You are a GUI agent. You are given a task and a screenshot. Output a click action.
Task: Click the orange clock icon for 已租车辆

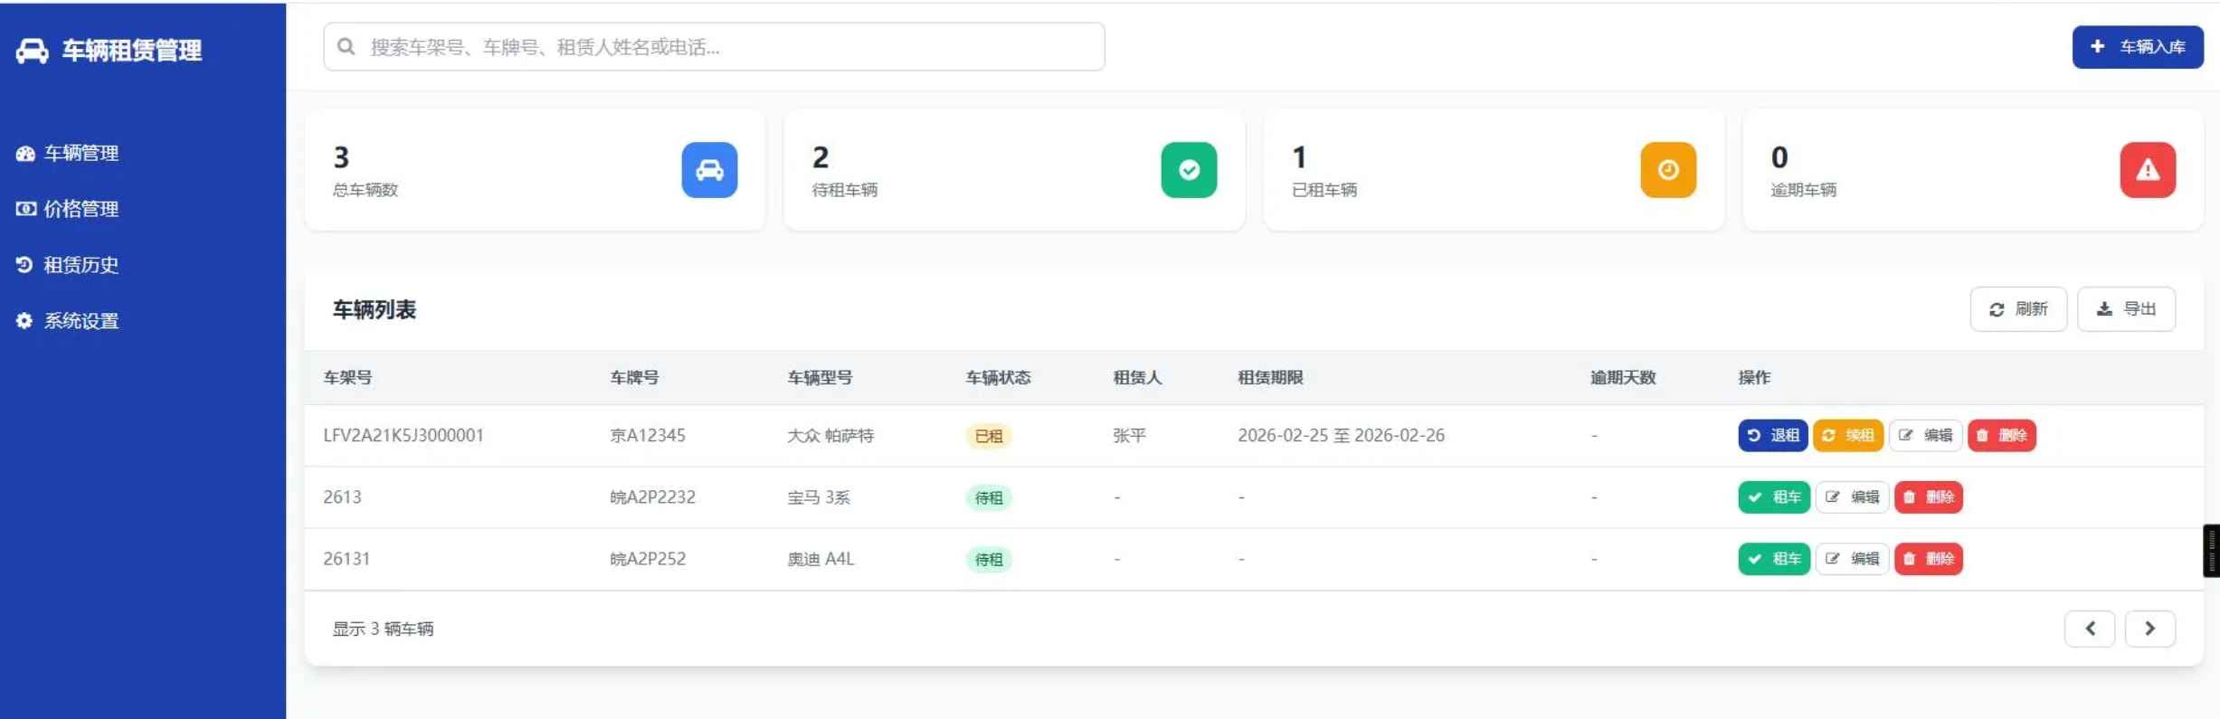(1668, 170)
